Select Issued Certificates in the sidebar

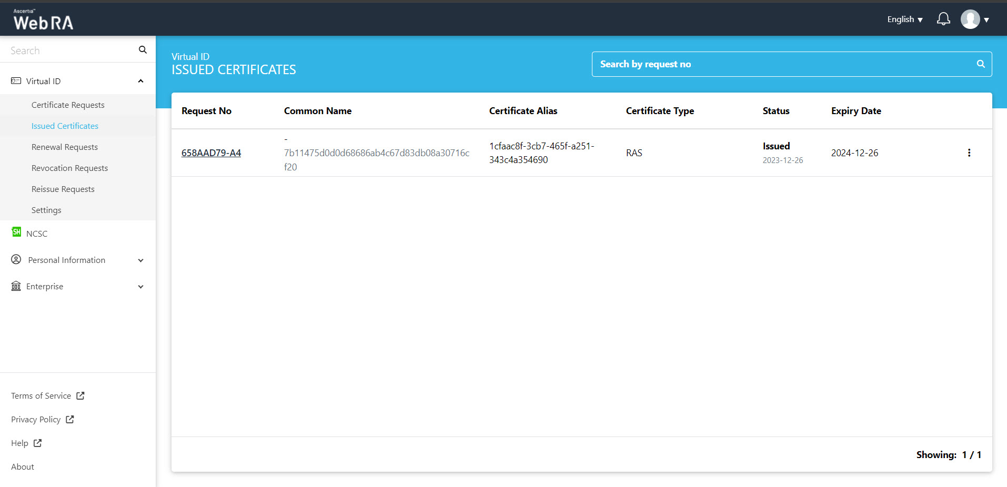tap(65, 126)
